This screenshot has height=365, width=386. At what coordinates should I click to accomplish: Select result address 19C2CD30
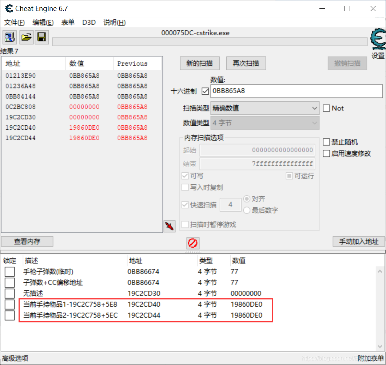pyautogui.click(x=21, y=117)
